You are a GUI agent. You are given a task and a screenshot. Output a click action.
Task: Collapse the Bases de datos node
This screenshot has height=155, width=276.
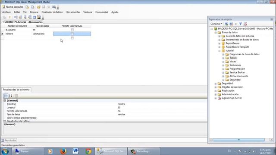point(216,33)
